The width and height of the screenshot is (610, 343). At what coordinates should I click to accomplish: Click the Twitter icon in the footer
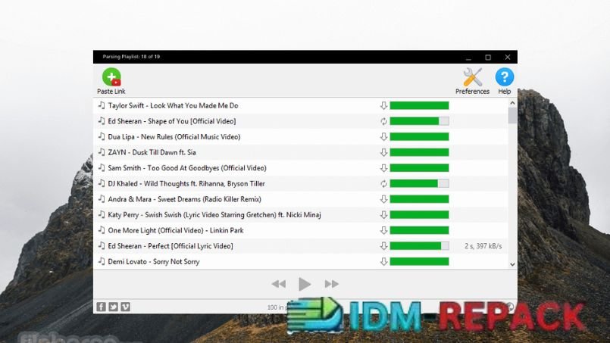[113, 307]
